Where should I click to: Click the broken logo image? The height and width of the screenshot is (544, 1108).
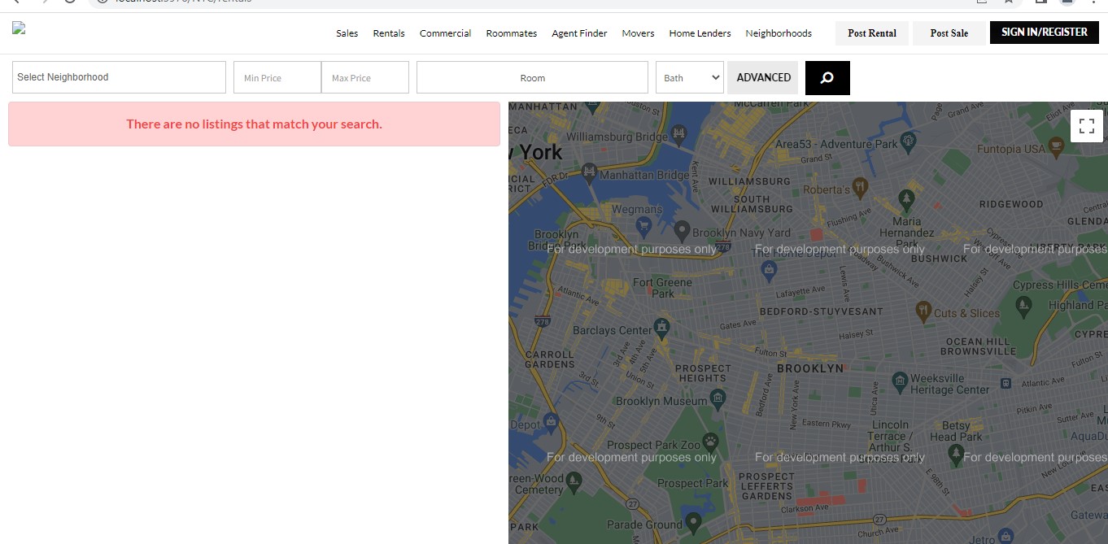(x=19, y=28)
